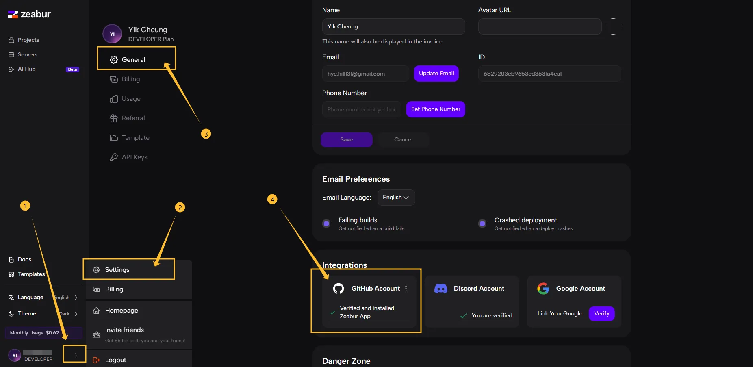Viewport: 753px width, 367px height.
Task: Select the Servers sidebar icon
Action: pos(11,54)
